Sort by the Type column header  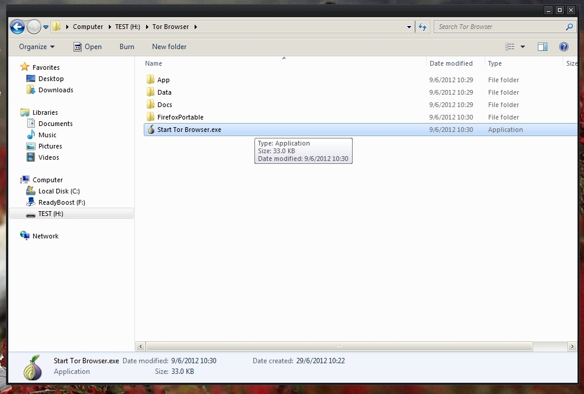click(495, 63)
